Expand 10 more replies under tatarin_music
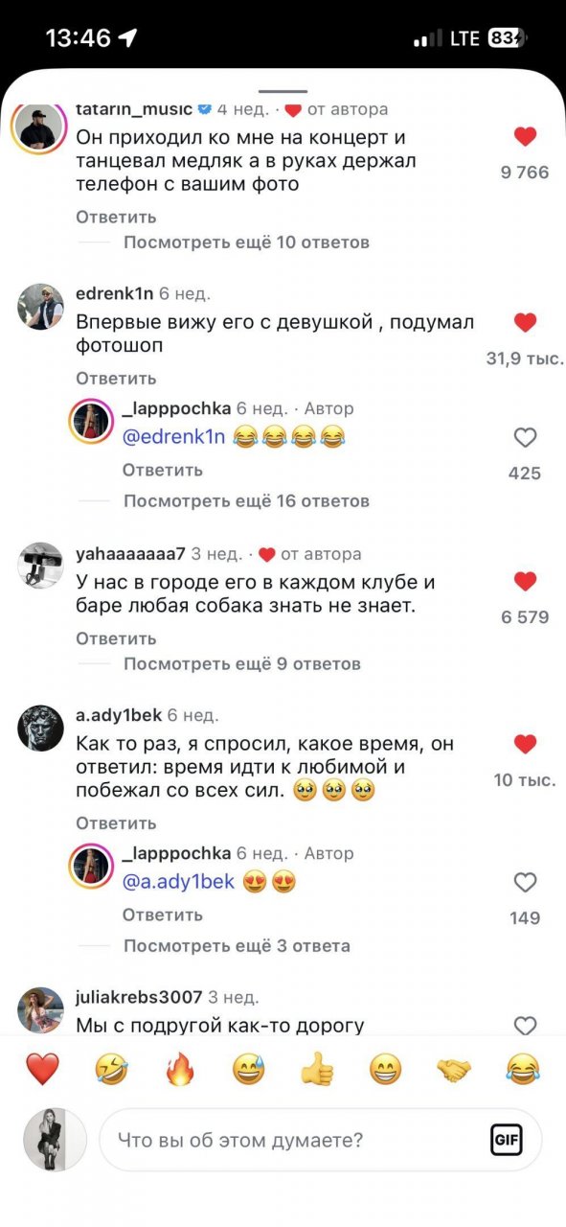Viewport: 566px width, 1227px height. coord(246,243)
